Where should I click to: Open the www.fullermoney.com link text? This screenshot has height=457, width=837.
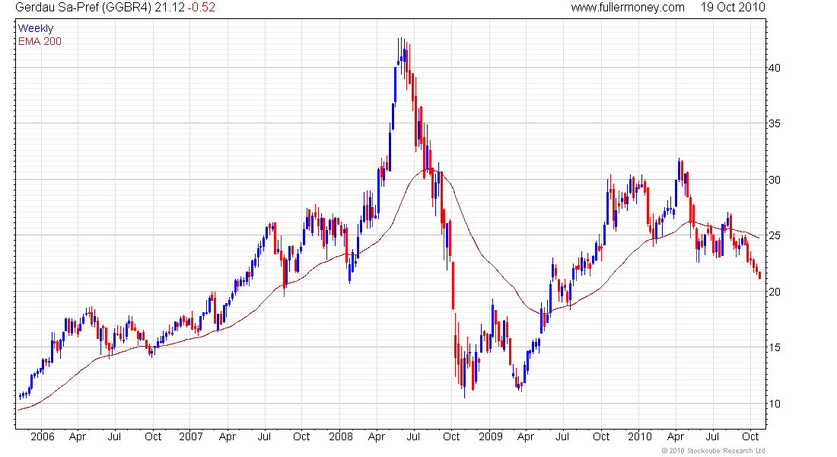coord(628,8)
